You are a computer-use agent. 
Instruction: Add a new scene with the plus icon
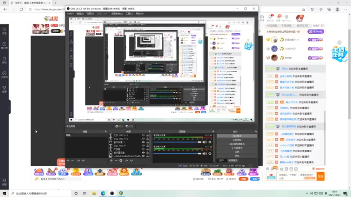pyautogui.click(x=68, y=161)
